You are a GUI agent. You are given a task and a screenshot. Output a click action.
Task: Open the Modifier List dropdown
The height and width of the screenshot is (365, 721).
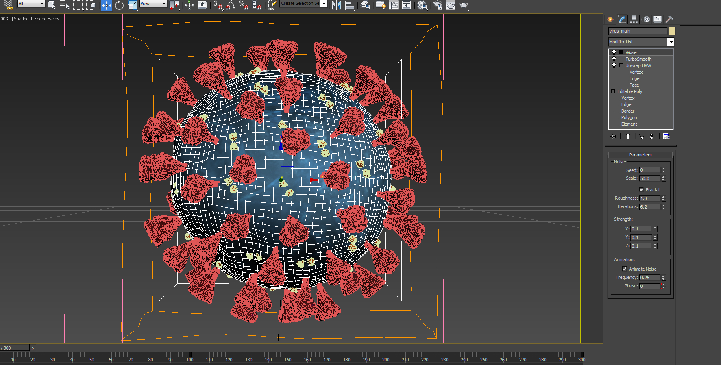pos(671,42)
